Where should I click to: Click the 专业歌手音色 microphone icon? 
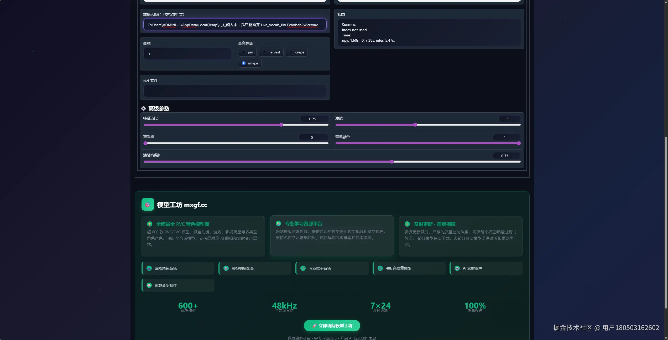tap(303, 268)
